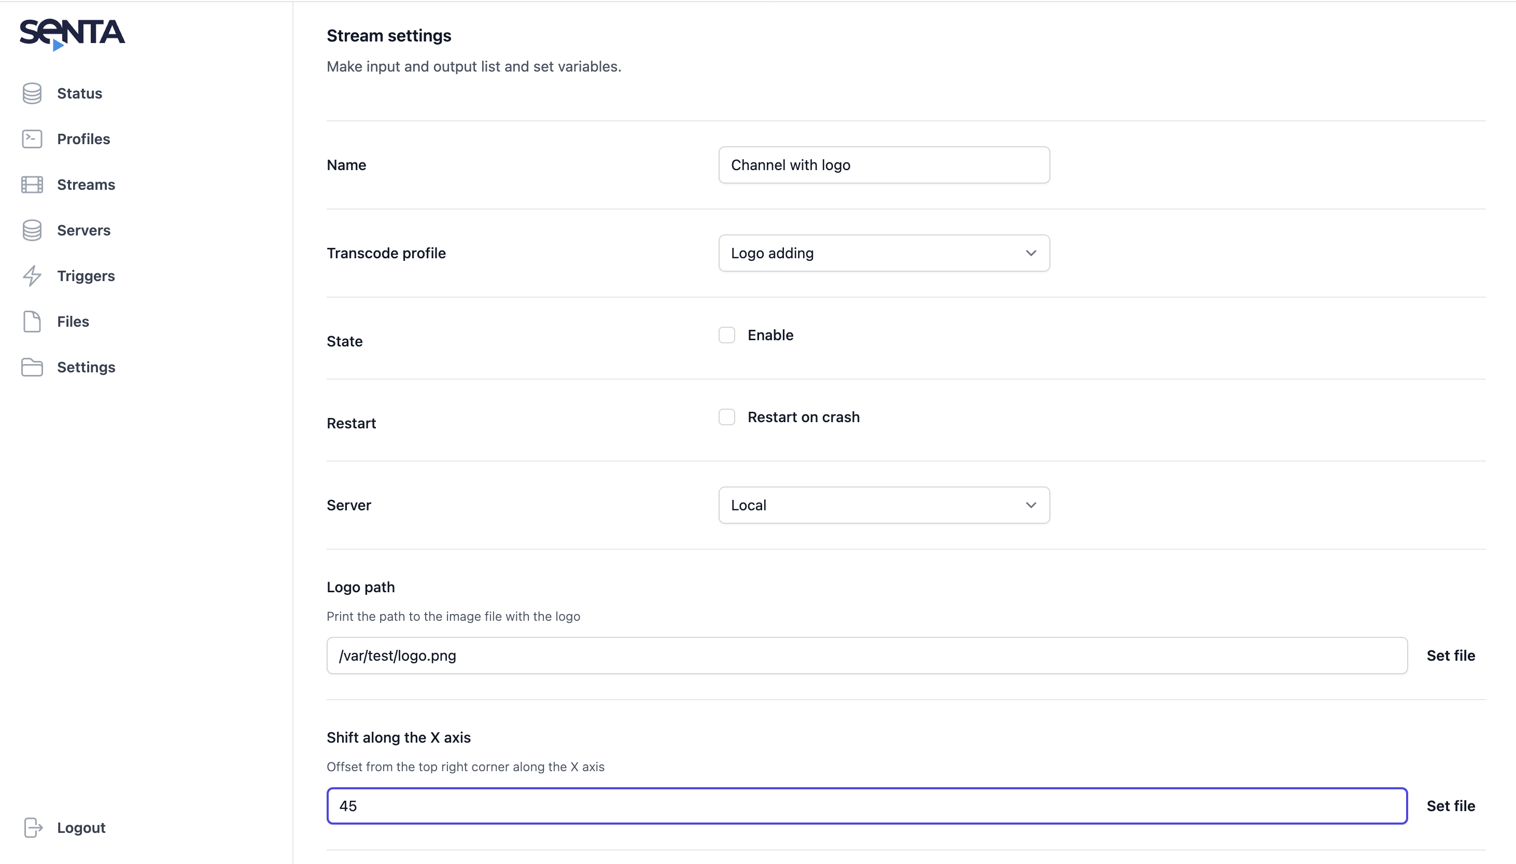Click the Profiles terminal icon
This screenshot has height=864, width=1516.
pos(32,139)
